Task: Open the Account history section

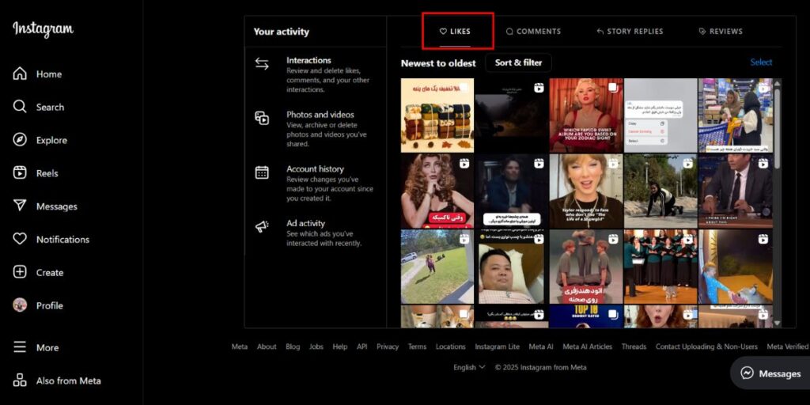Action: click(x=315, y=168)
